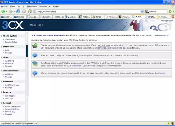This screenshot has width=175, height=126.
Task: Open How to Buy link
Action: [10, 112]
